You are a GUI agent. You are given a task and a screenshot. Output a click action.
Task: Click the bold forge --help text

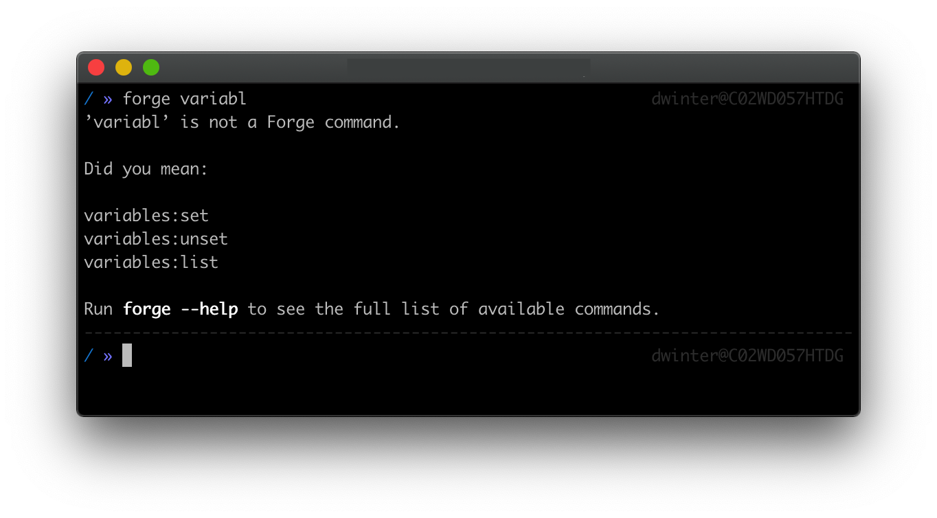click(180, 308)
